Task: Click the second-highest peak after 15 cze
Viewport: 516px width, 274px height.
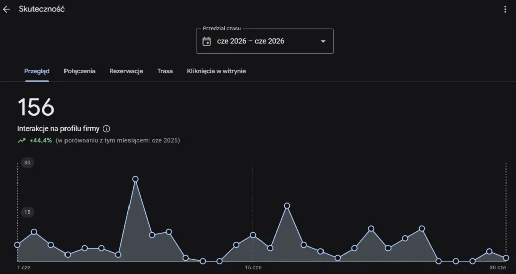Action: coord(287,206)
